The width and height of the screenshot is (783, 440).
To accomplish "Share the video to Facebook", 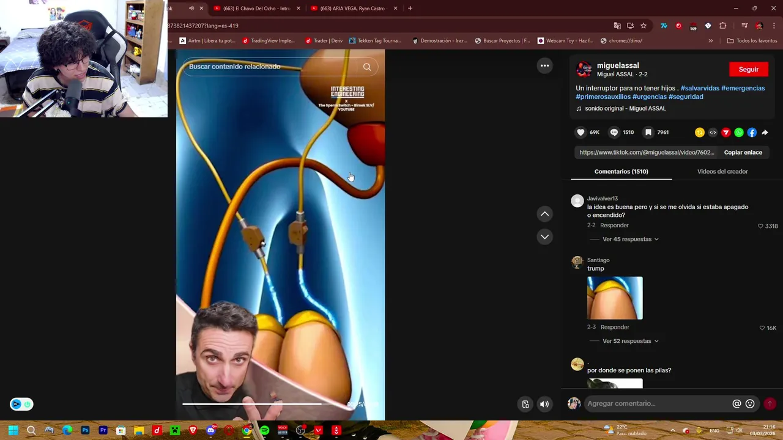I will point(752,132).
